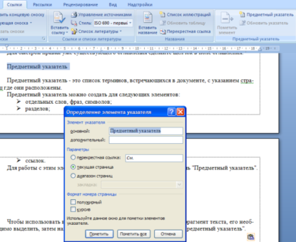Switch to the Рассылки tab

(x=42, y=4)
